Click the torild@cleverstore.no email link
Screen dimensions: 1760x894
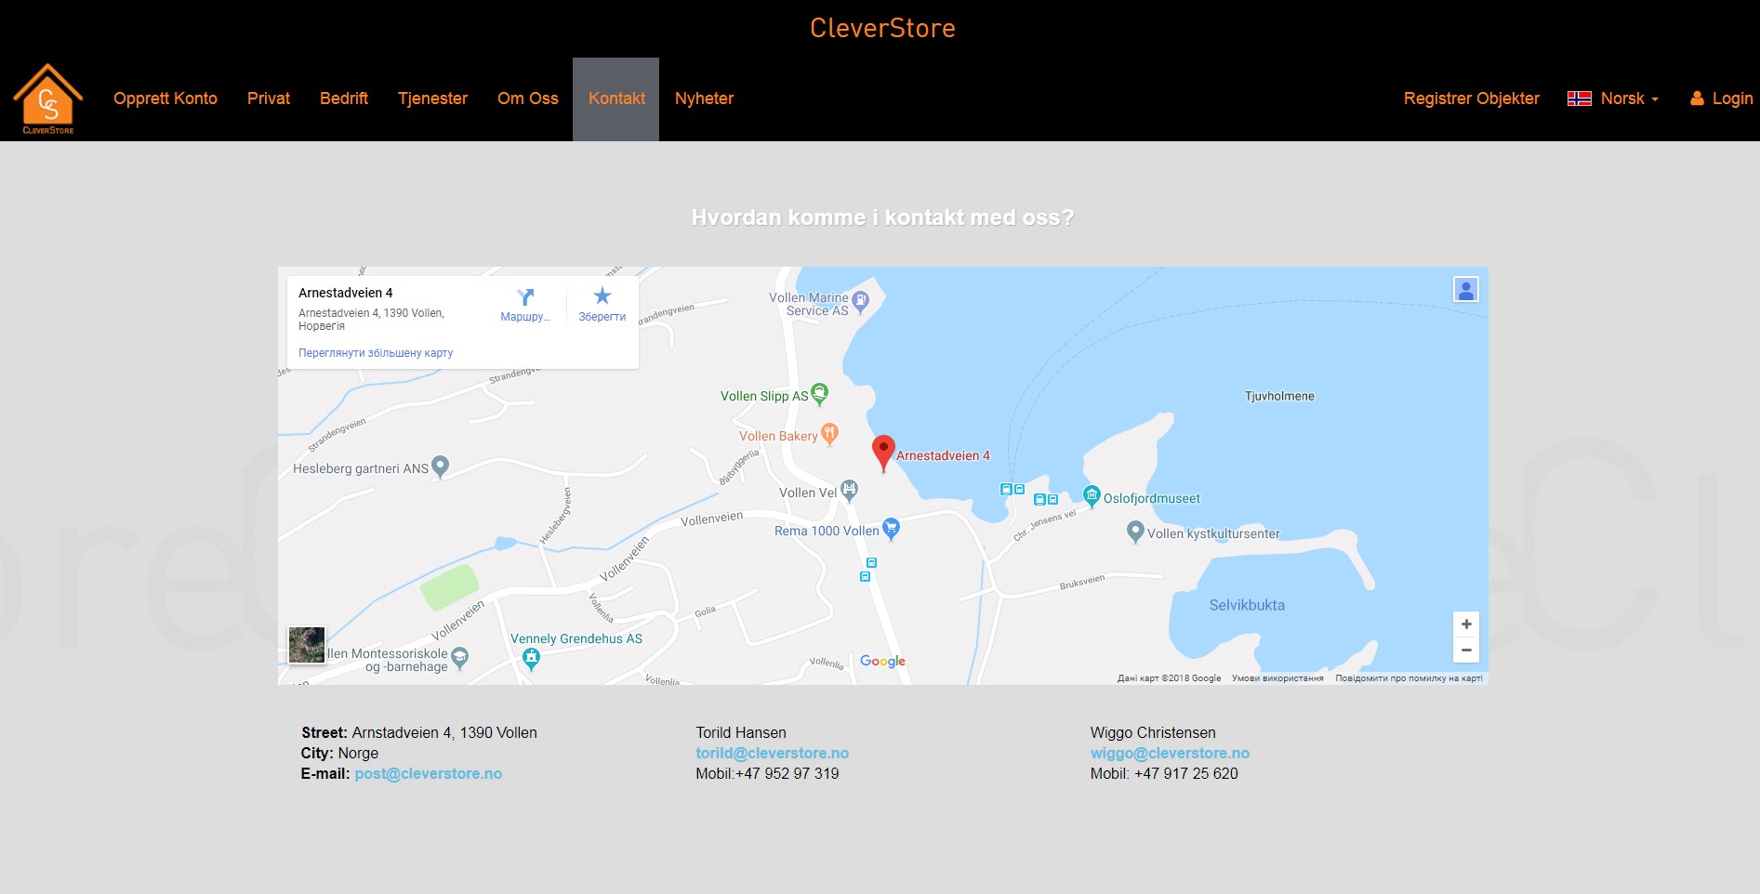coord(773,754)
